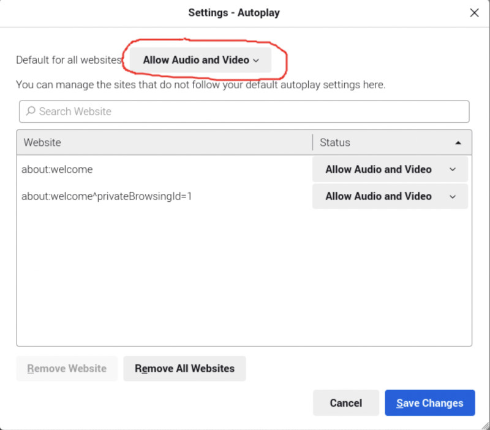This screenshot has width=490, height=430.
Task: Click the magnifier icon in the search box
Action: [31, 112]
